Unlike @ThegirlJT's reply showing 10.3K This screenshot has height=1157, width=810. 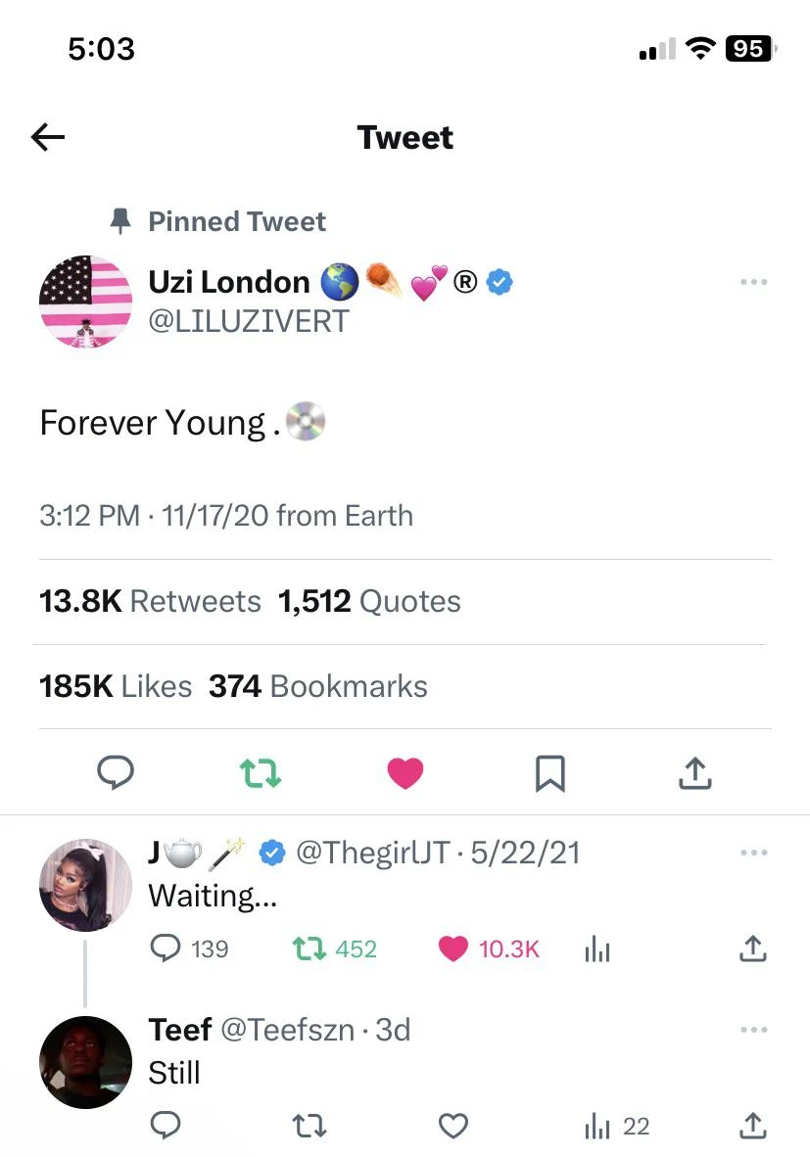(x=455, y=949)
